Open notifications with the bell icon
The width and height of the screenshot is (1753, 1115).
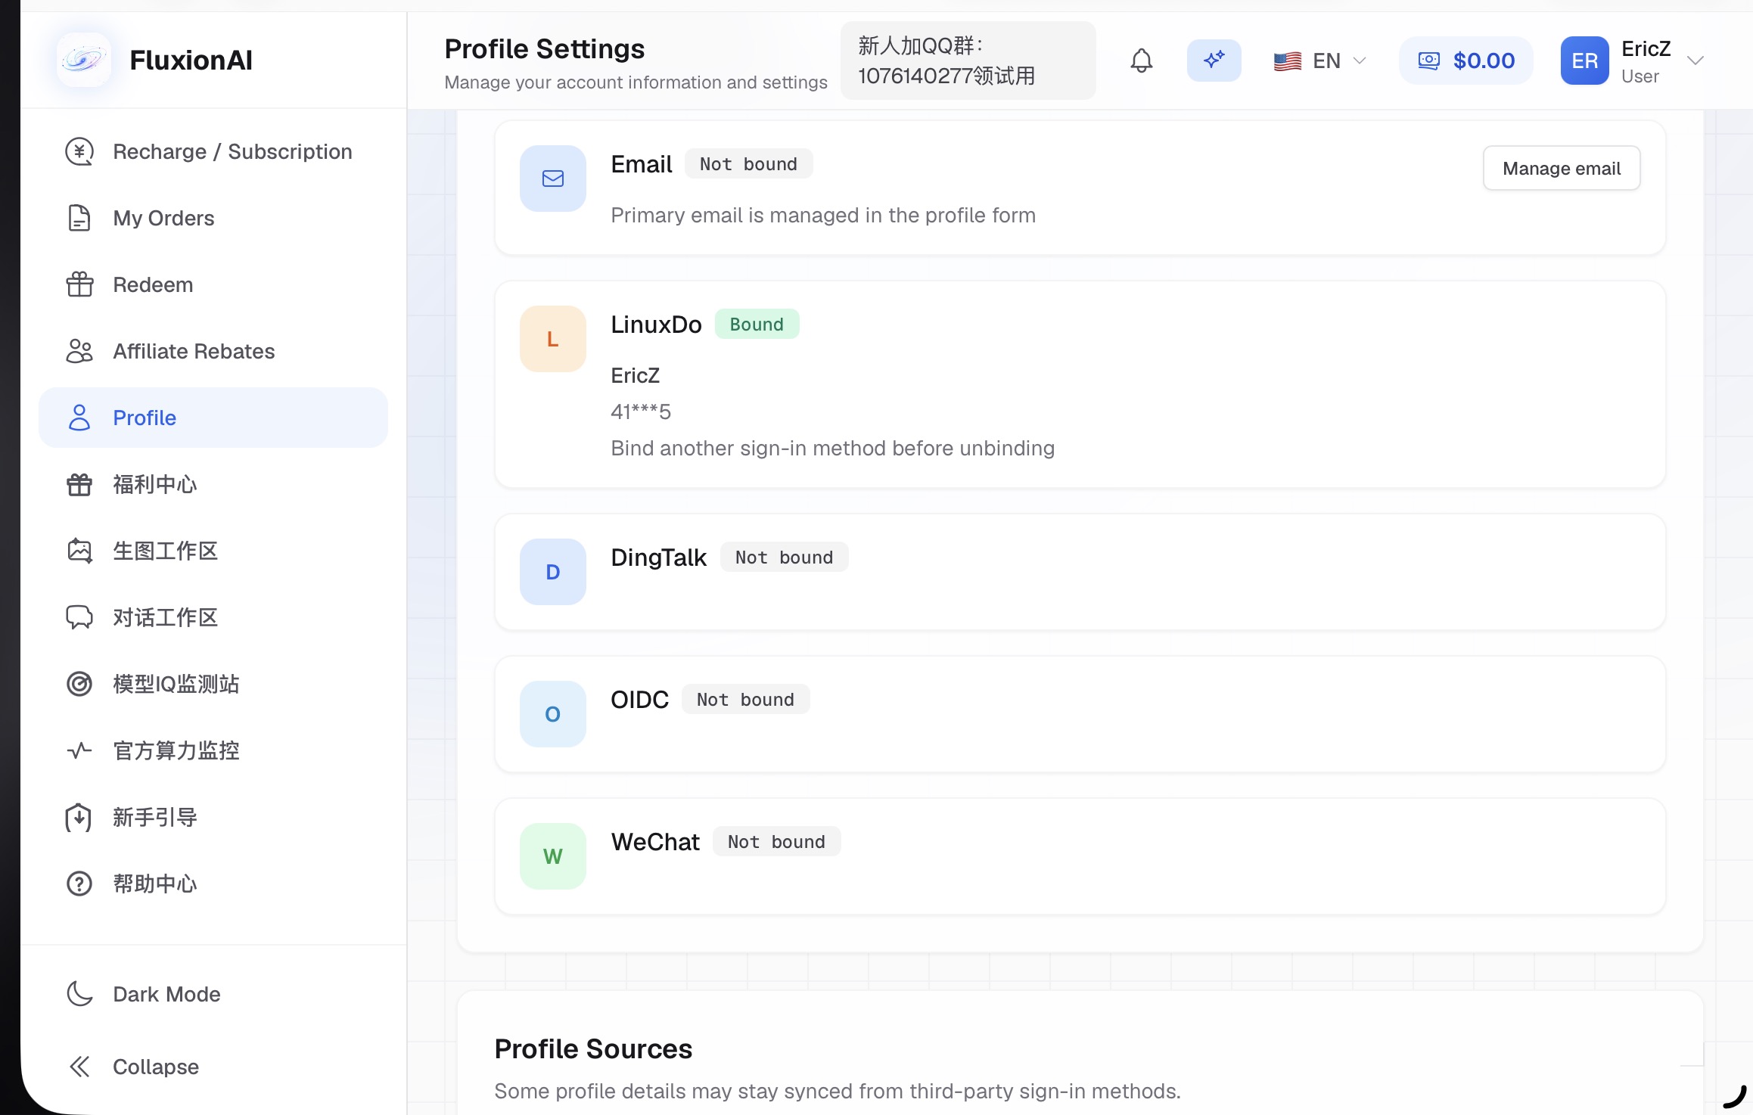[x=1142, y=61]
